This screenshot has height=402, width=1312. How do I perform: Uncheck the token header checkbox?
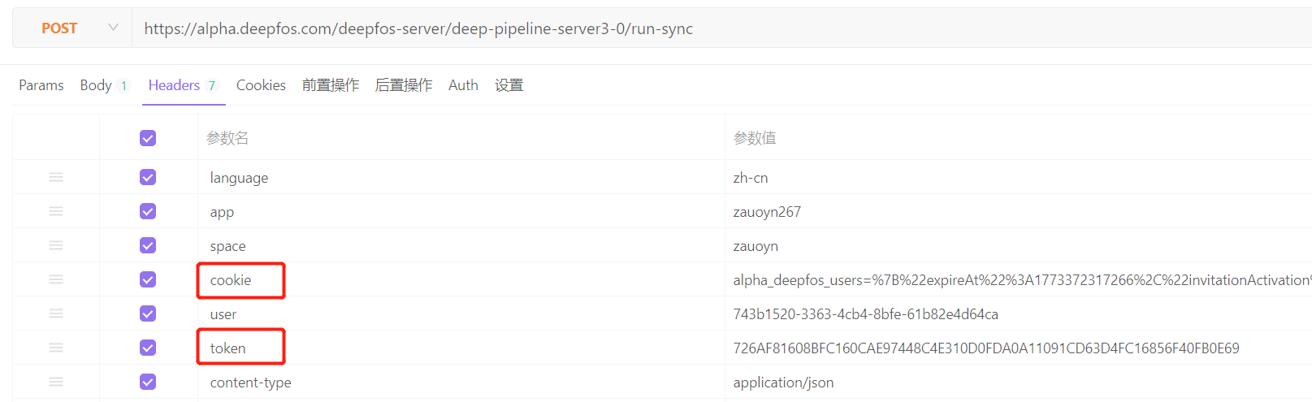(148, 348)
